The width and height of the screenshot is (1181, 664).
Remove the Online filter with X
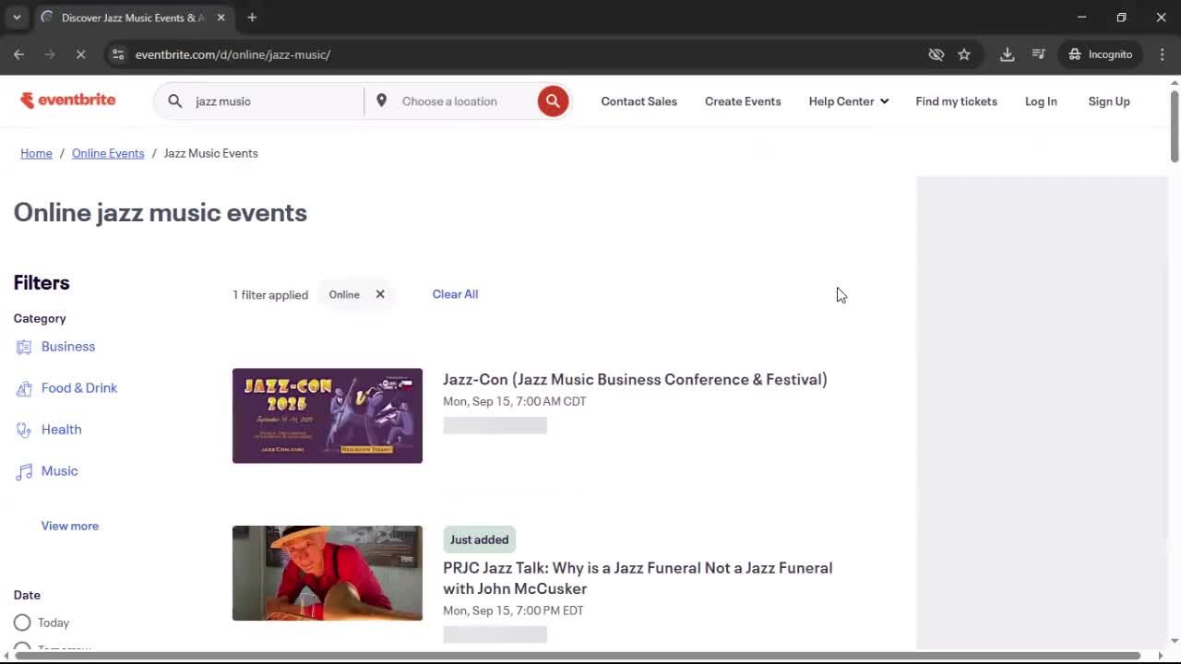379,294
